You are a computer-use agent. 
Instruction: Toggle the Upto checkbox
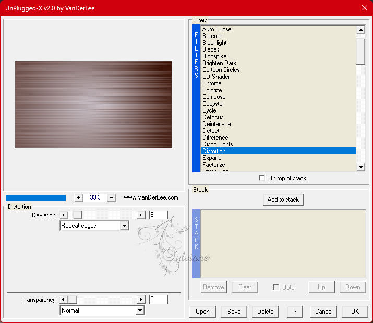pyautogui.click(x=275, y=287)
